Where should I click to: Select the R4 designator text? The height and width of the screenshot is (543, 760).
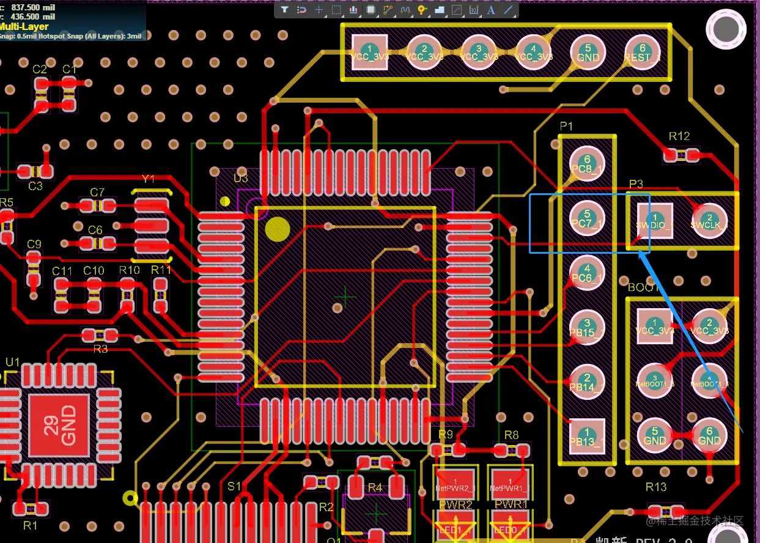pos(375,487)
